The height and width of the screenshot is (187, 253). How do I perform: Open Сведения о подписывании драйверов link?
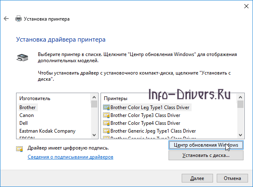tap(70, 157)
